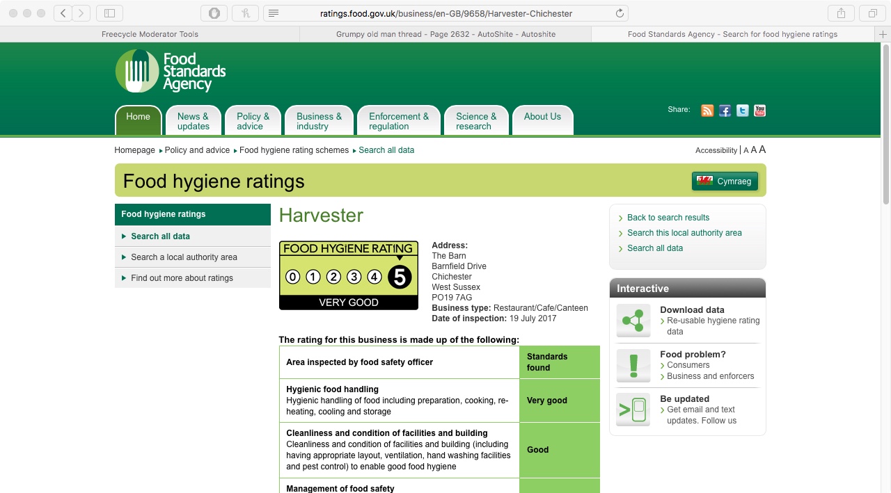Show all tabs overview button
Image resolution: width=891 pixels, height=493 pixels.
click(x=872, y=13)
